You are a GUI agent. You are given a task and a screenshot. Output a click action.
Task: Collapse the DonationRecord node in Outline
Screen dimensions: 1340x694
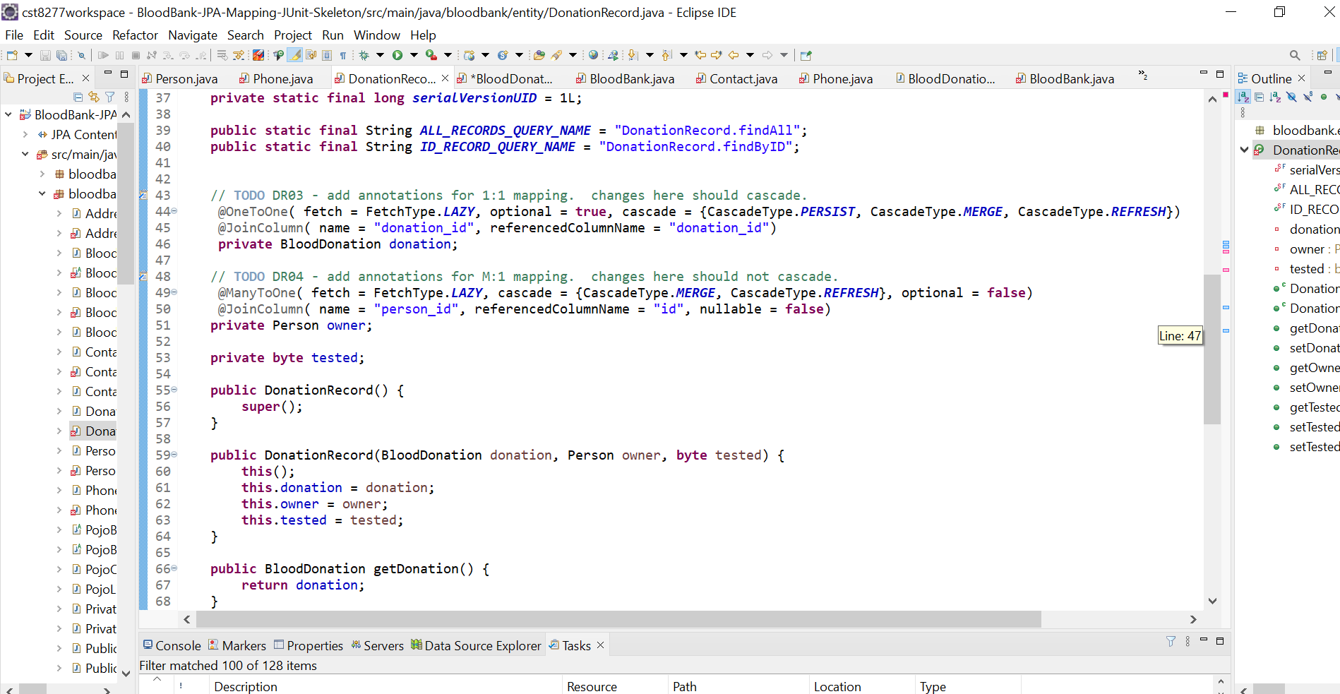click(x=1245, y=150)
